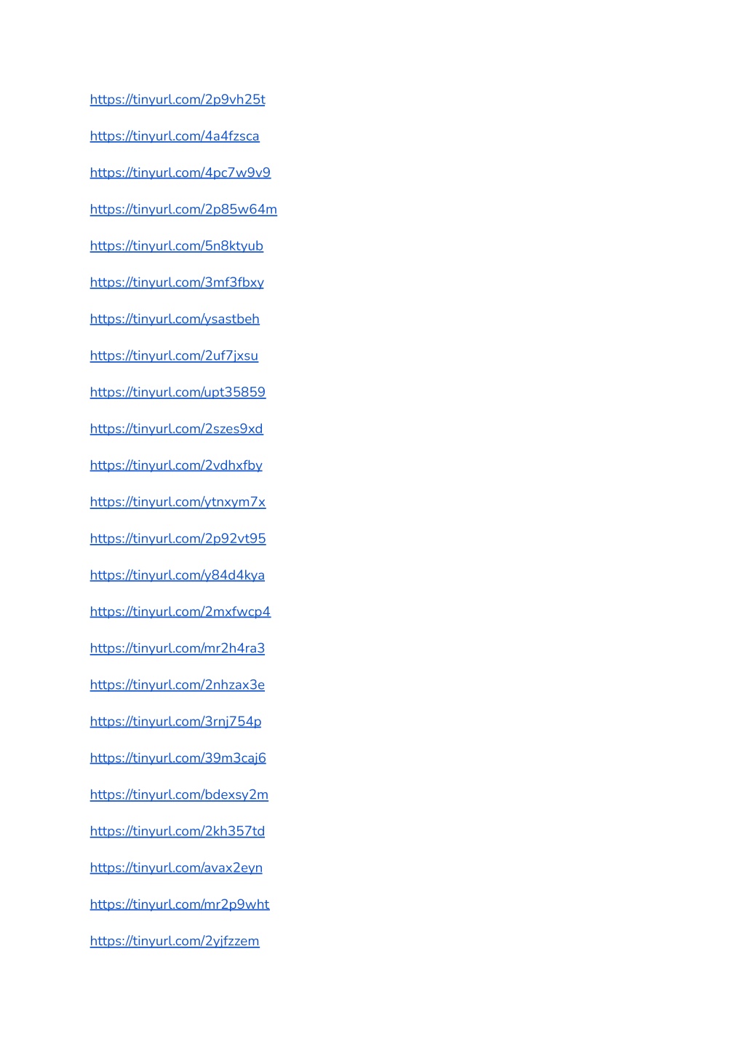Follow the tinyurl.com/4pc7w9v9 link
Viewport: 745px width, 1053px height.
(180, 173)
